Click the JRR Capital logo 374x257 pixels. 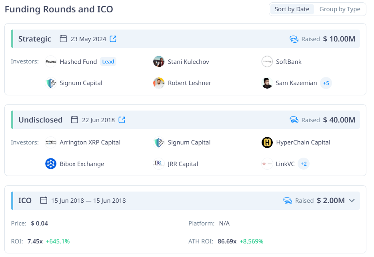(159, 164)
